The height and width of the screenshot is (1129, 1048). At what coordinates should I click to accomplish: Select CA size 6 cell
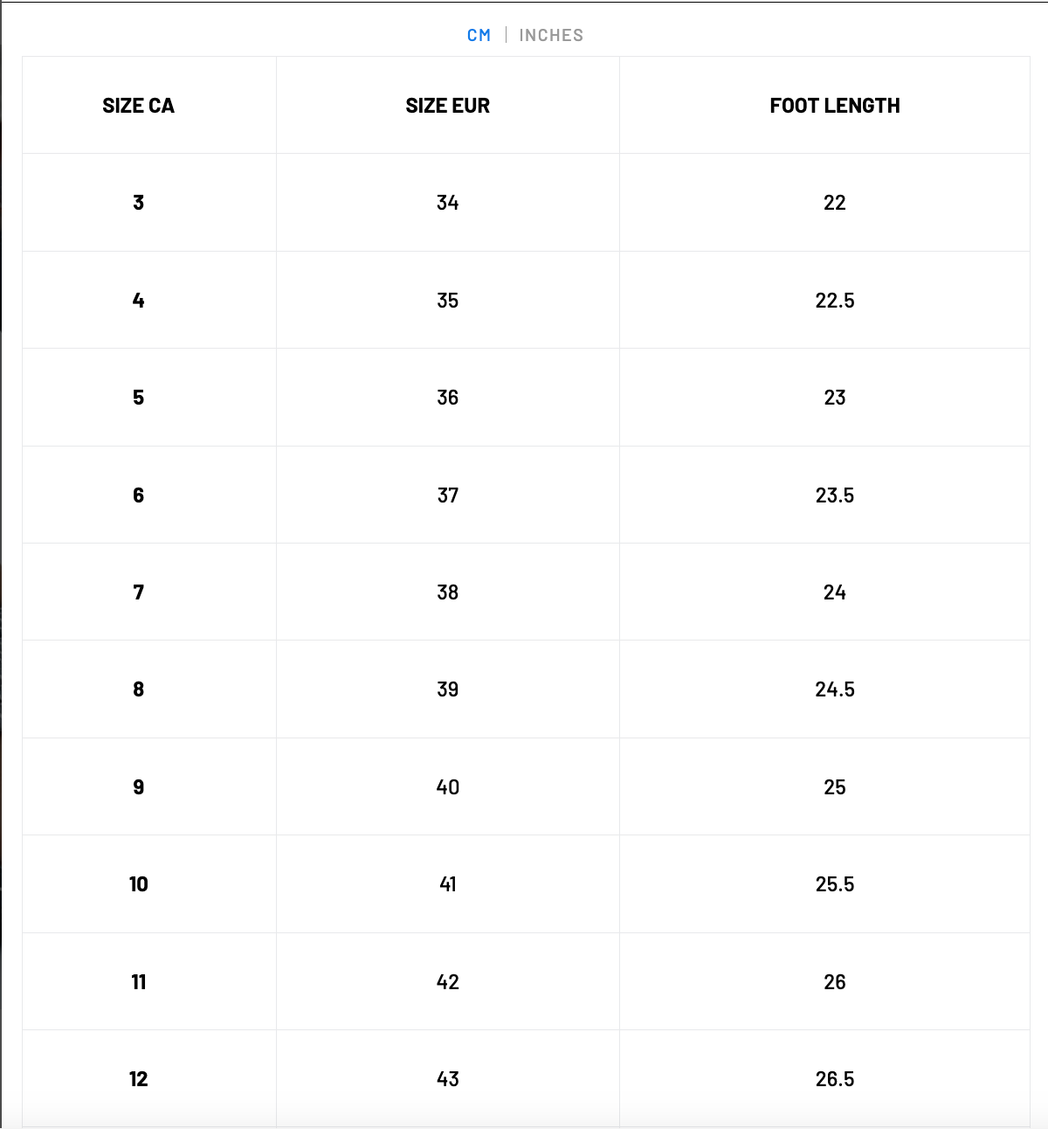pos(138,495)
